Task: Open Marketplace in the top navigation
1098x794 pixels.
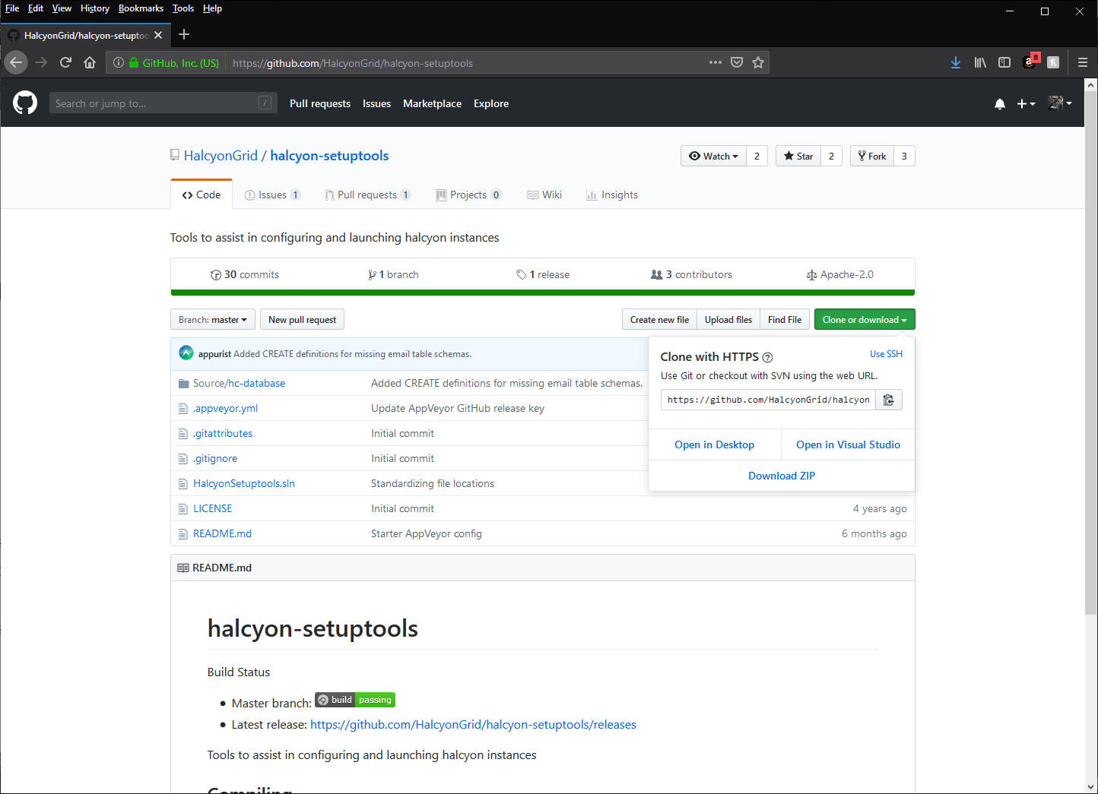Action: point(432,103)
